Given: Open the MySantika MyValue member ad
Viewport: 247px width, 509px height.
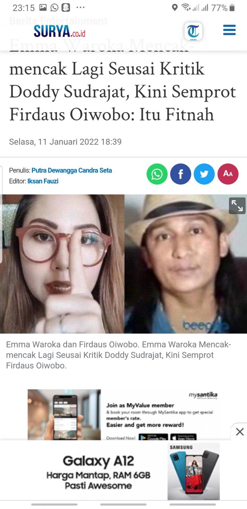Looking at the screenshot, I should point(123,415).
